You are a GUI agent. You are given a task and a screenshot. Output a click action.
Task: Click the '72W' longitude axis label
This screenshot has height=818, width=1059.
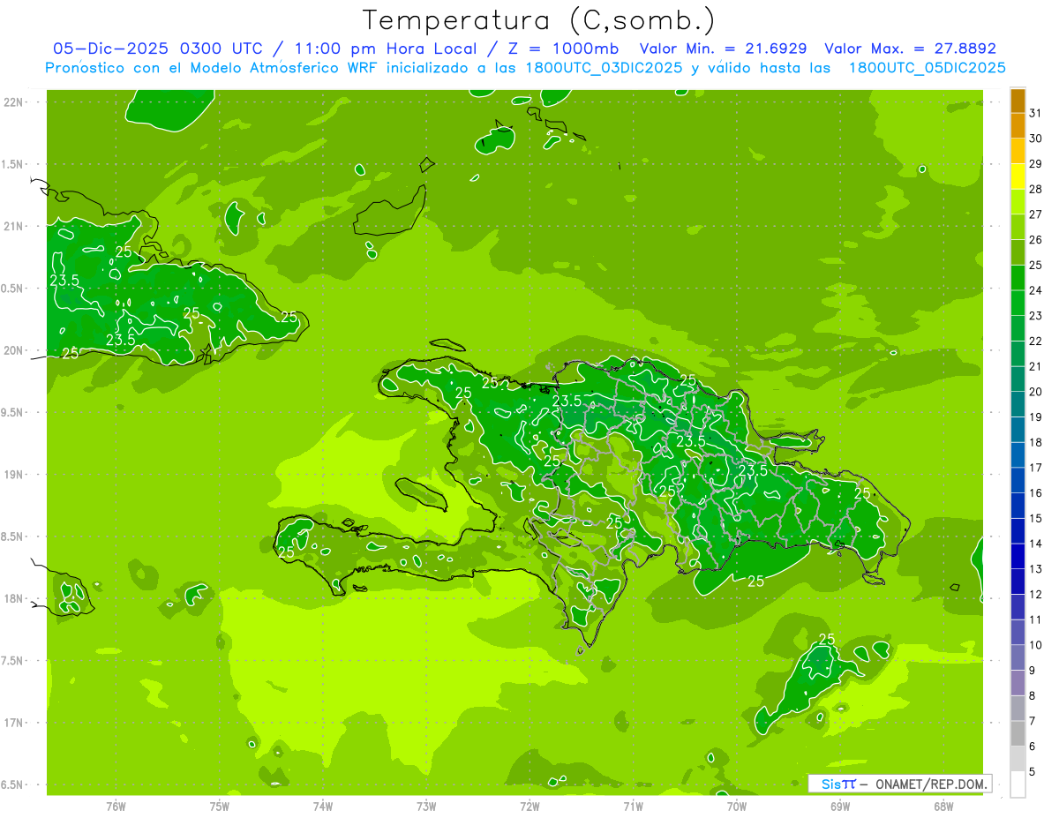(529, 806)
